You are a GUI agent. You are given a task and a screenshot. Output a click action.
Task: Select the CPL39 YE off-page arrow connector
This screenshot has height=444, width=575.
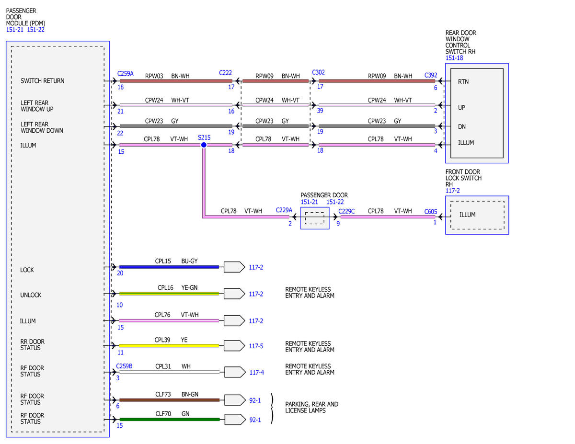(x=234, y=345)
